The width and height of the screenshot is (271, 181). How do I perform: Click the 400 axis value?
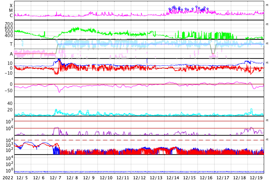tap(9, 35)
